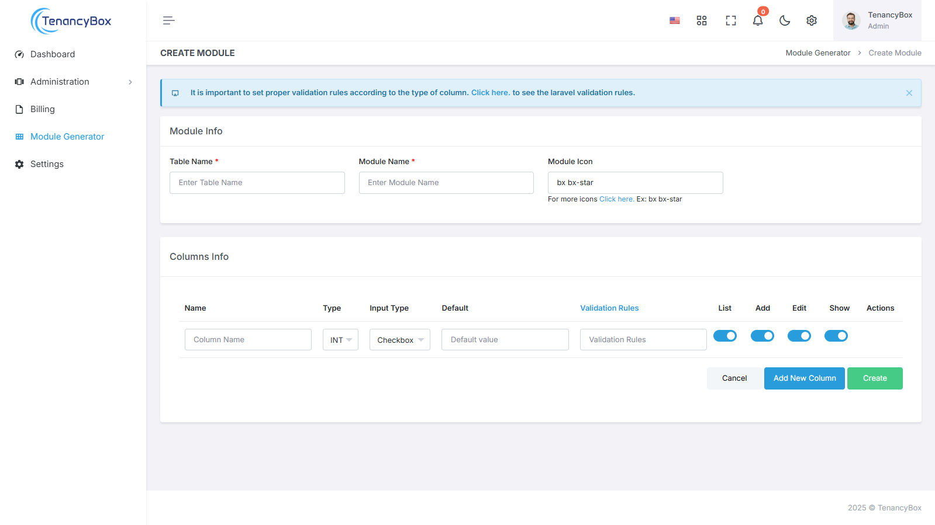The width and height of the screenshot is (935, 525).
Task: Click the hamburger menu toggle icon
Action: tap(168, 20)
